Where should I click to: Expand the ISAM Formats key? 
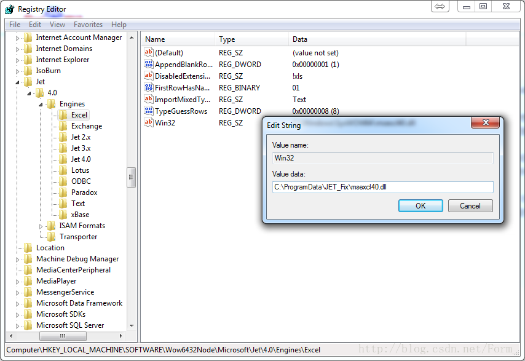(x=41, y=226)
